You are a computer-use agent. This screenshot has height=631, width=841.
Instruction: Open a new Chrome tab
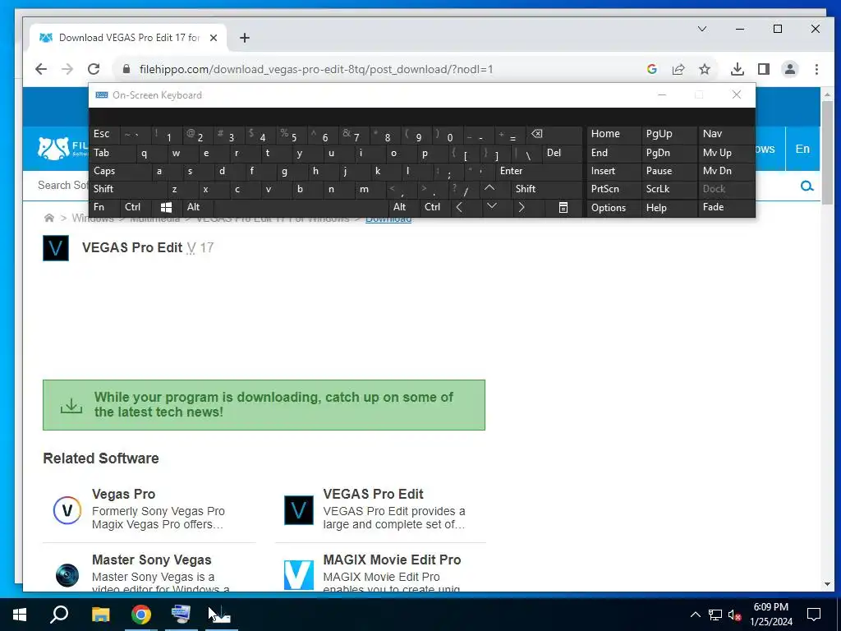tap(245, 38)
